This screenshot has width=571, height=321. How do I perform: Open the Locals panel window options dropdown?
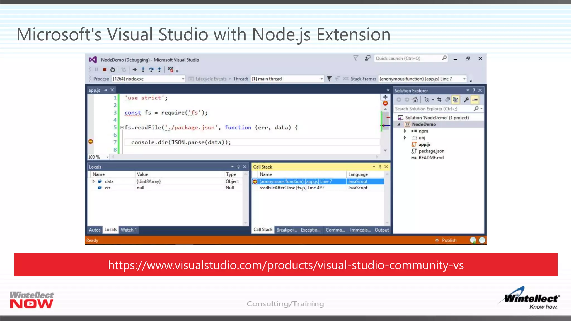click(x=232, y=167)
